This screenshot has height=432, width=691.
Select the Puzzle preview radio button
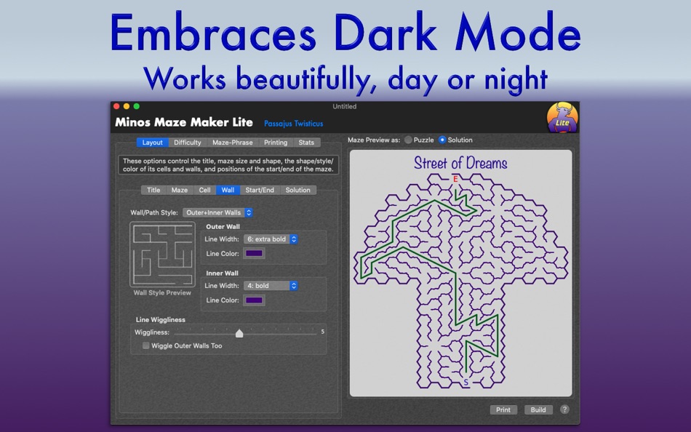pyautogui.click(x=409, y=140)
